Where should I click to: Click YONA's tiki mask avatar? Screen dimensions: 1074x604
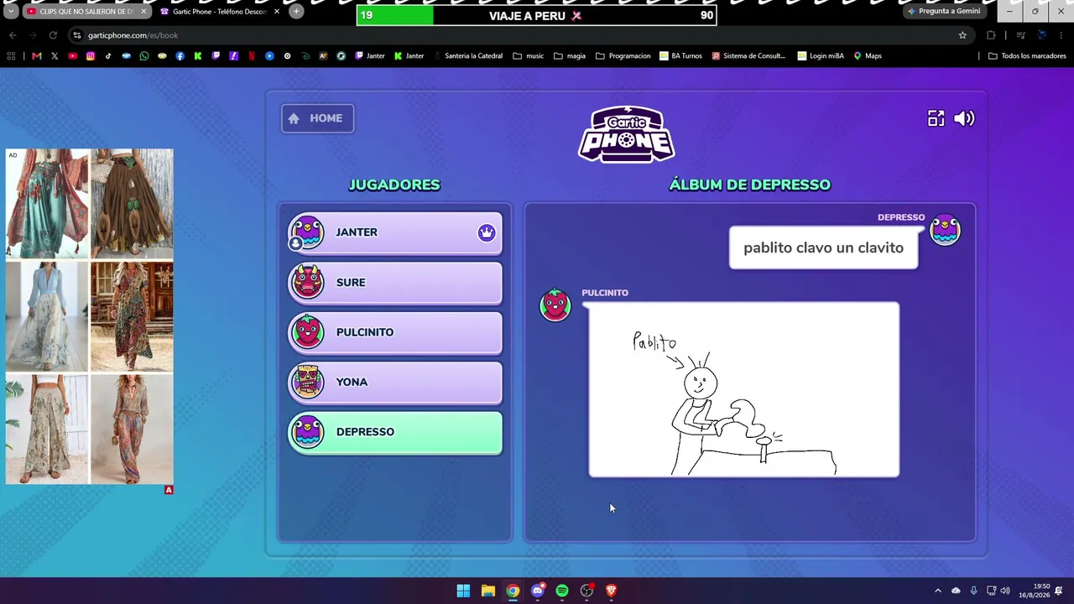pyautogui.click(x=307, y=382)
